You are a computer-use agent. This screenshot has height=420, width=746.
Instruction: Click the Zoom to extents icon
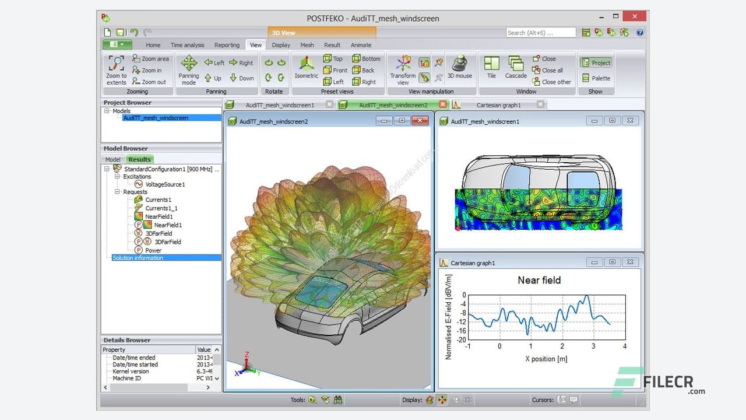[x=116, y=64]
